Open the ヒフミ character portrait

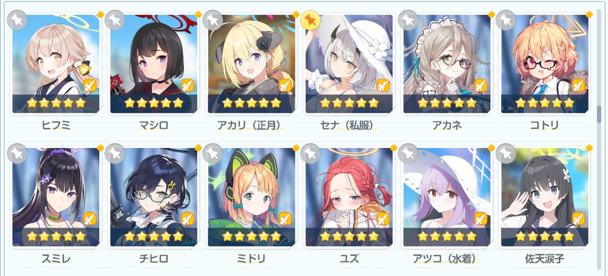[x=56, y=63]
